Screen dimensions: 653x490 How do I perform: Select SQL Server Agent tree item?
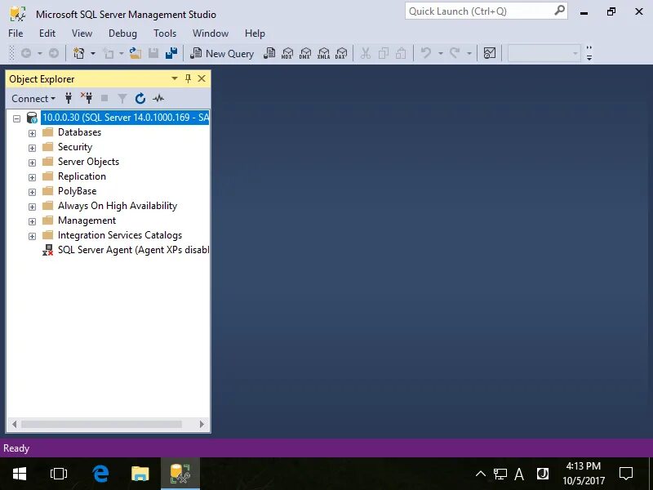(133, 250)
